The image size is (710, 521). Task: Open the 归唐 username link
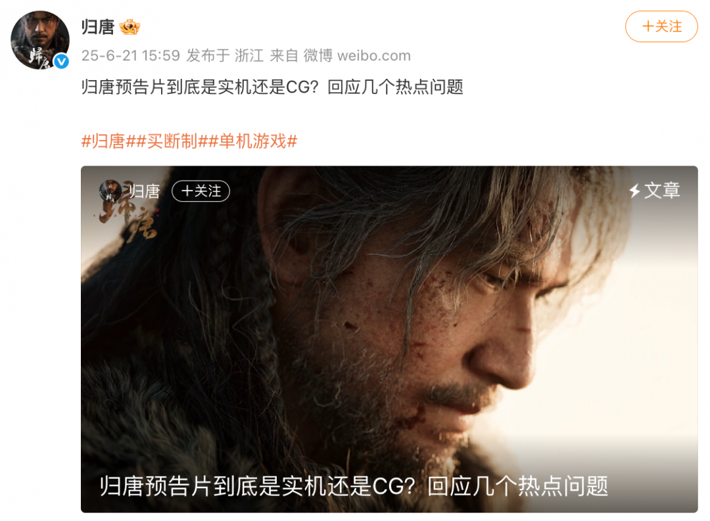pyautogui.click(x=98, y=27)
